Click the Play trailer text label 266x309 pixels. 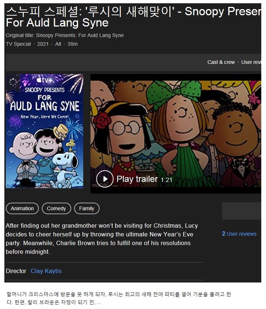[137, 179]
